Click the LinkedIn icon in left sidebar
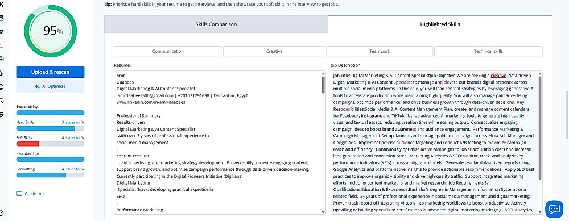The image size is (569, 221). tap(2, 31)
